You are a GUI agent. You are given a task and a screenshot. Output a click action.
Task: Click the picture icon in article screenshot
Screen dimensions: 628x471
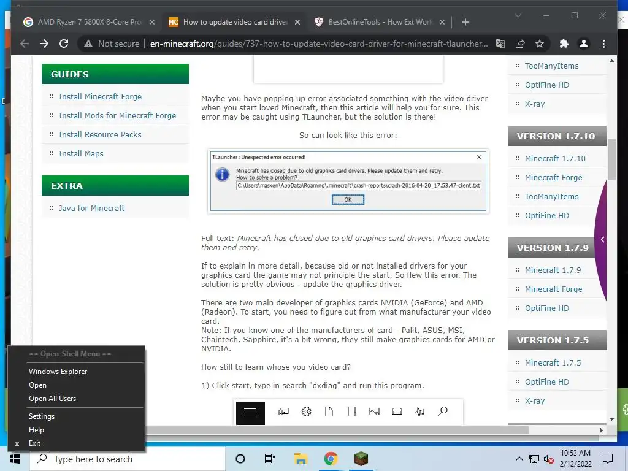(x=375, y=412)
